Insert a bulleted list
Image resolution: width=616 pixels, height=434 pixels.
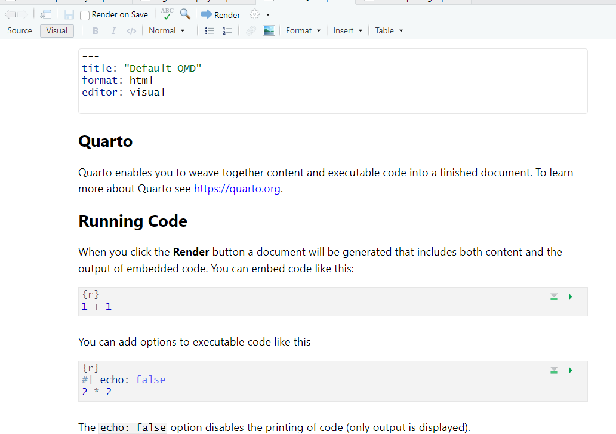pos(210,31)
